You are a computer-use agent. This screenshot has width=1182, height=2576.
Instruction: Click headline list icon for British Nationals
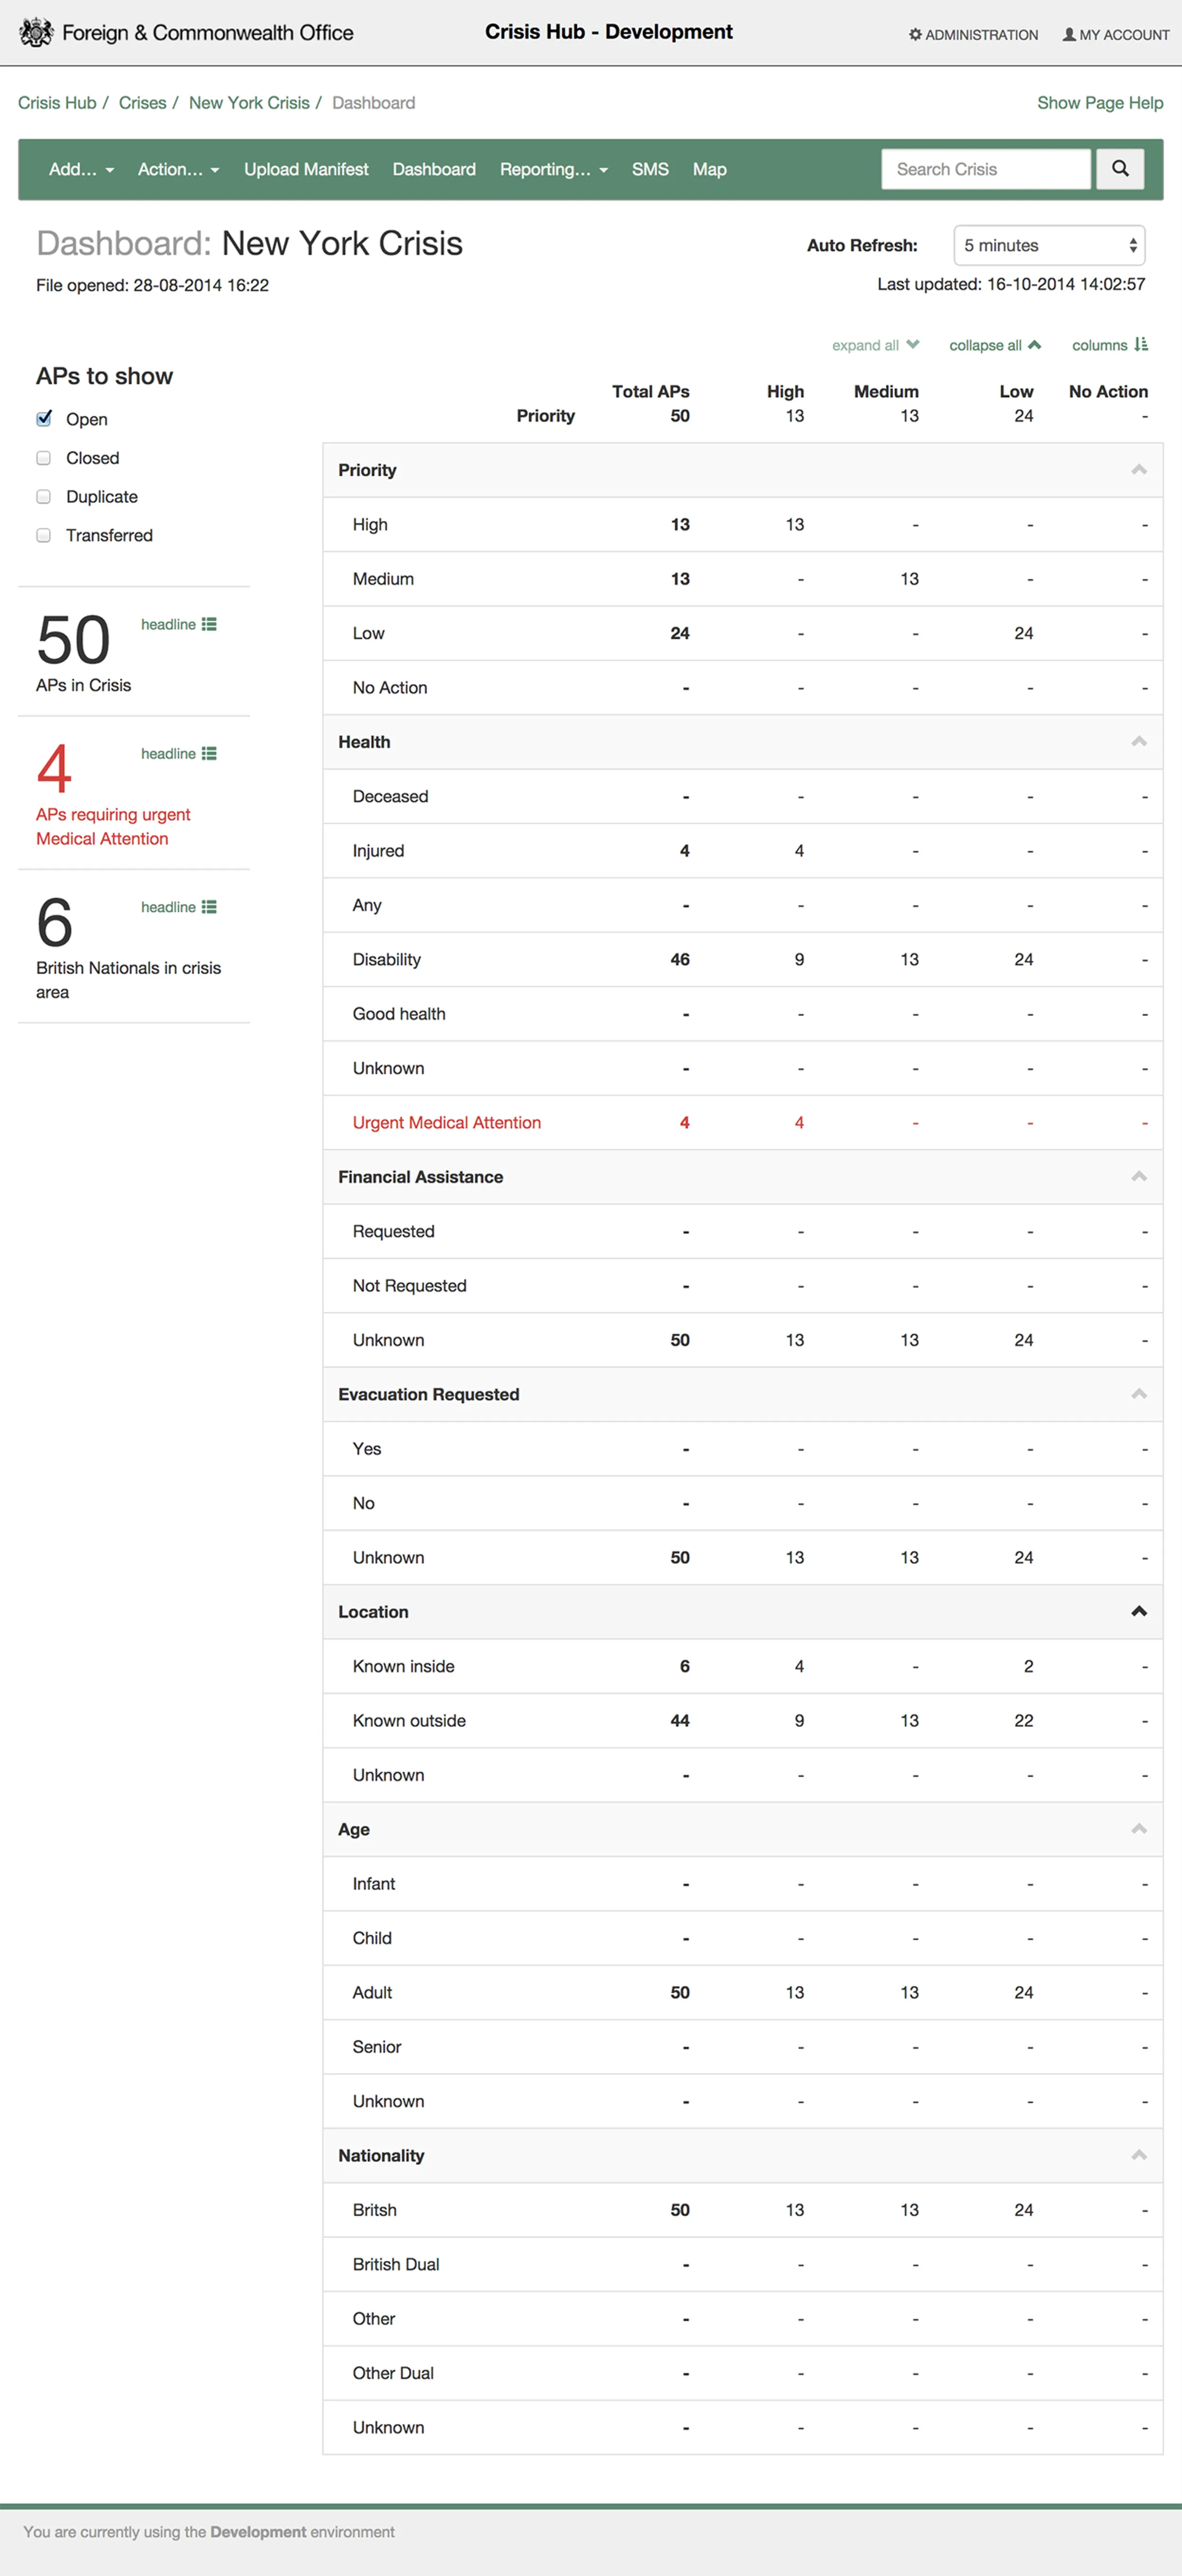(209, 907)
